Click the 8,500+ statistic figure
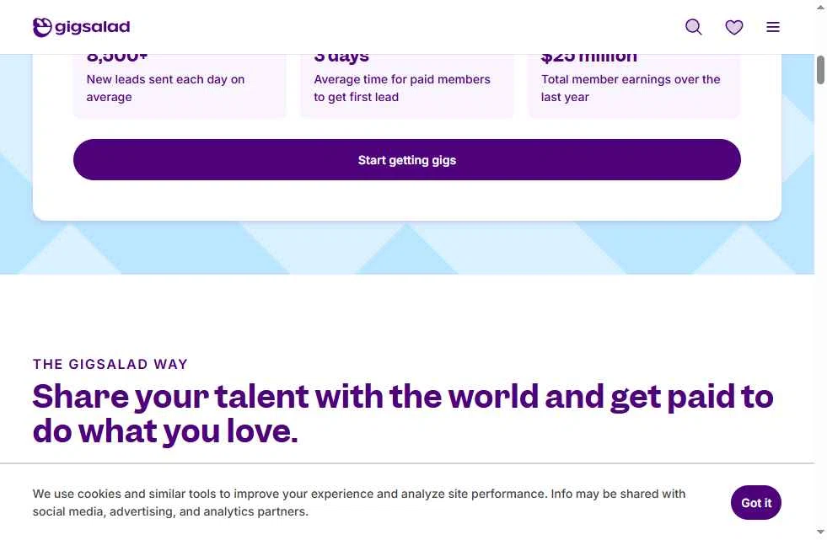The width and height of the screenshot is (827, 540). point(117,59)
